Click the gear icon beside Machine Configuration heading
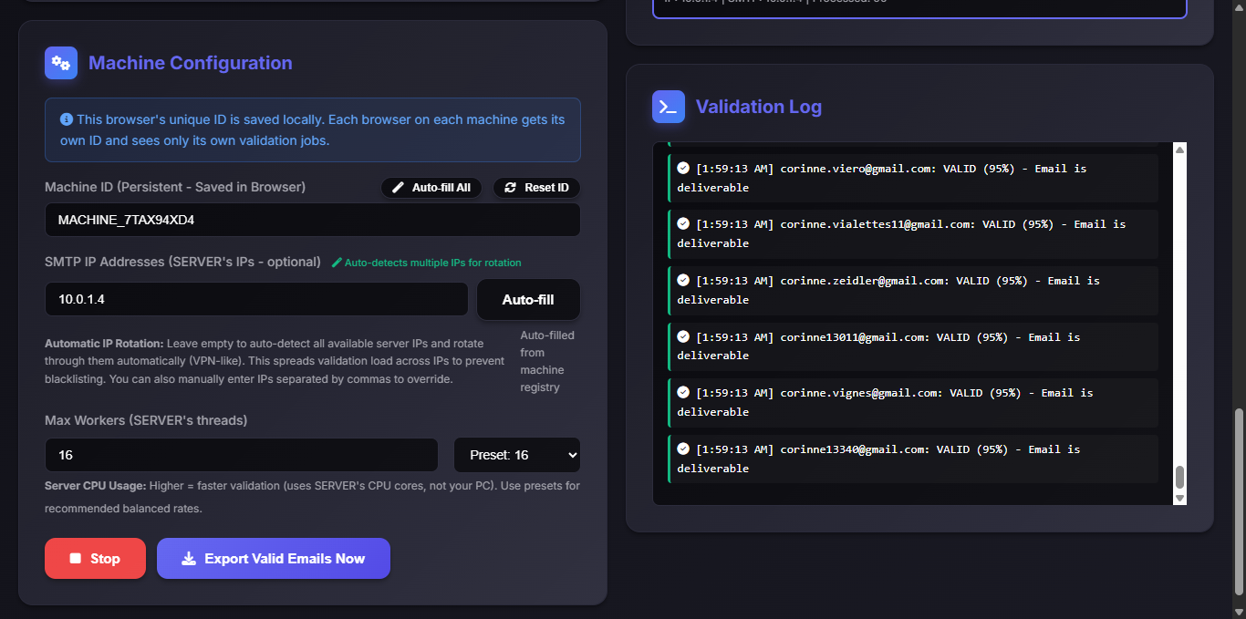This screenshot has height=619, width=1246. 60,62
